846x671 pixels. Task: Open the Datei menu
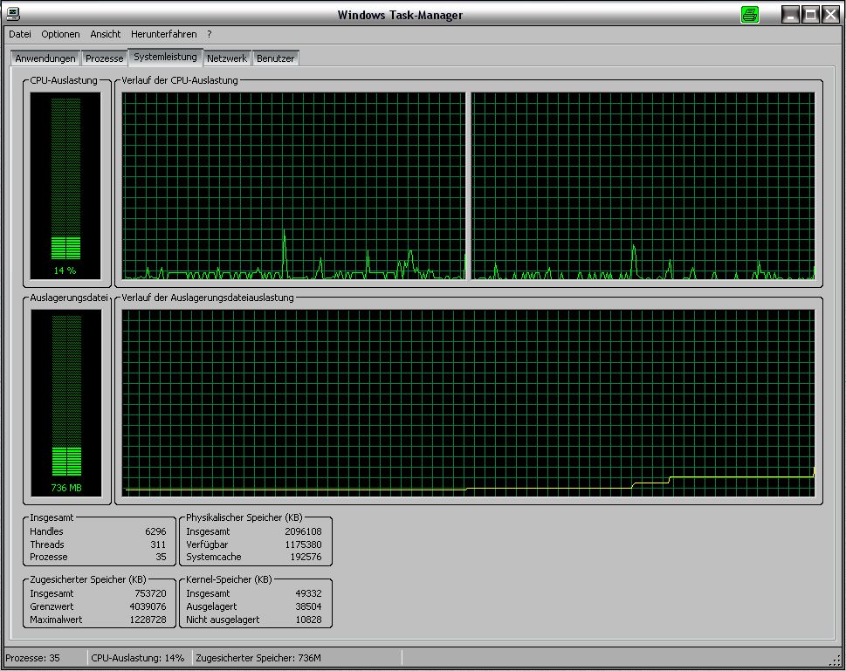coord(20,34)
